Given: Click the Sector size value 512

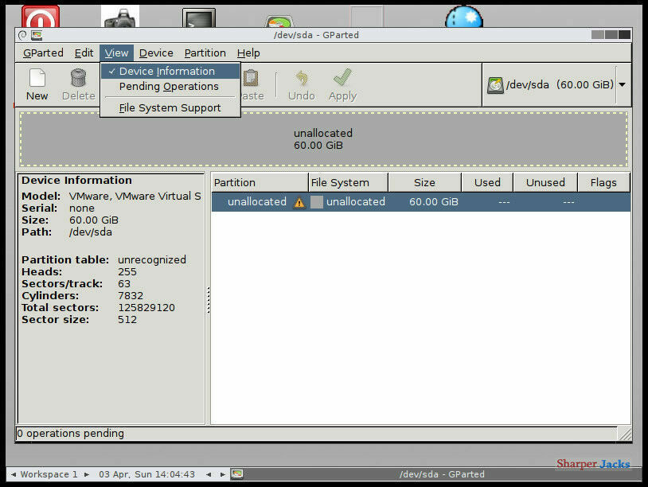Looking at the screenshot, I should [x=127, y=320].
